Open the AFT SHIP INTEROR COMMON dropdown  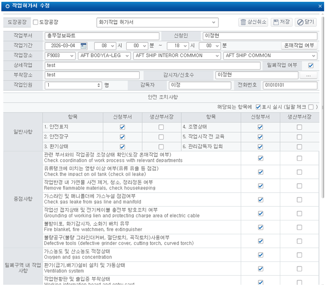click(x=177, y=55)
